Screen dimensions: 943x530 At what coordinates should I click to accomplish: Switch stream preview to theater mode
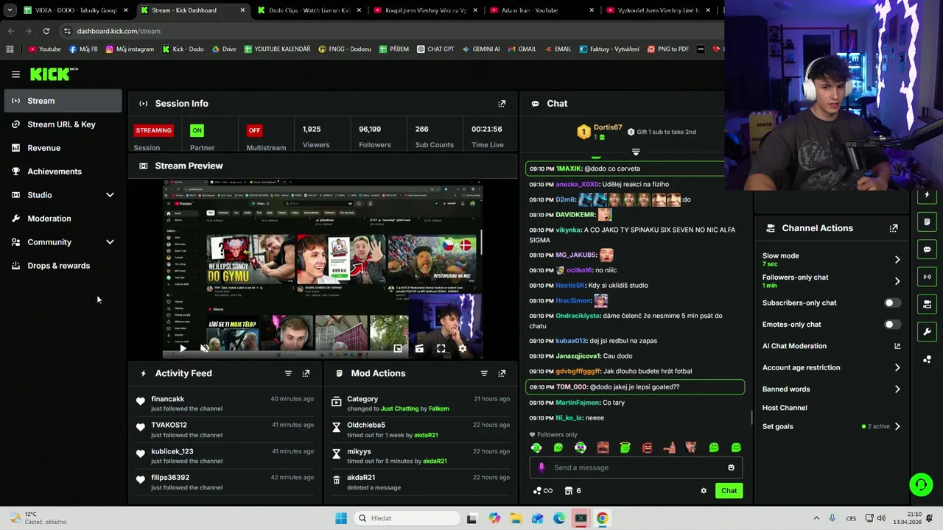pyautogui.click(x=419, y=348)
